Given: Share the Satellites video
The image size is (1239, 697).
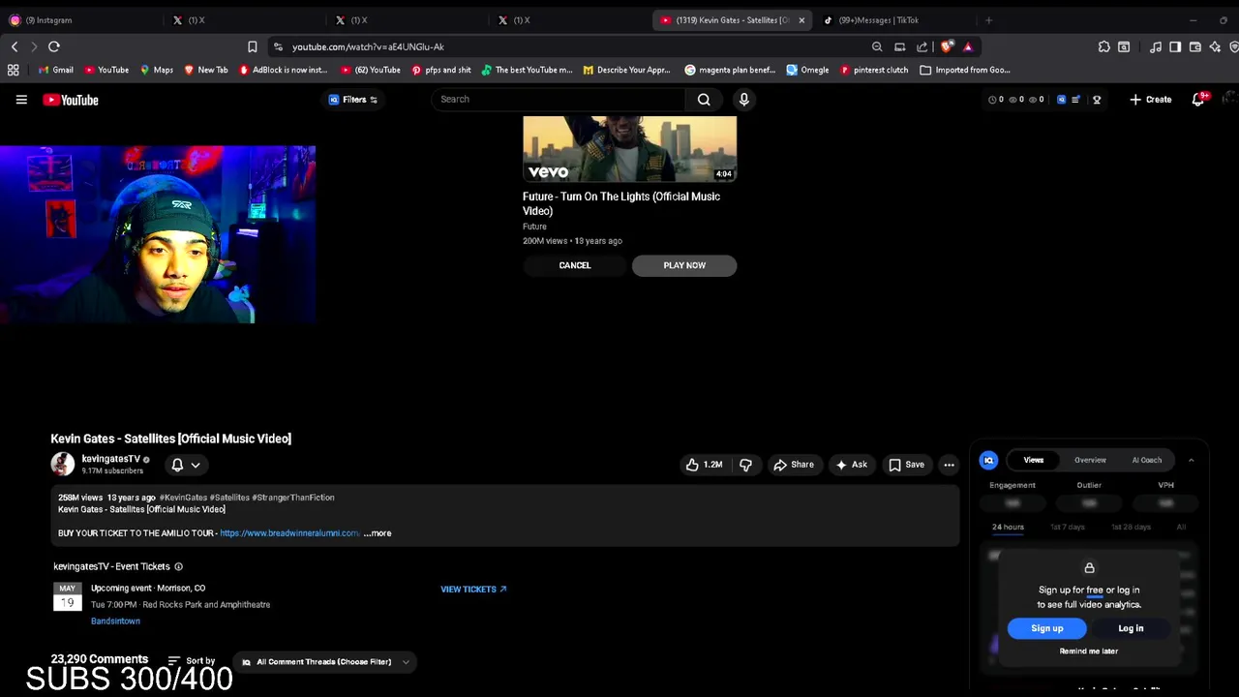Looking at the screenshot, I should pyautogui.click(x=793, y=465).
